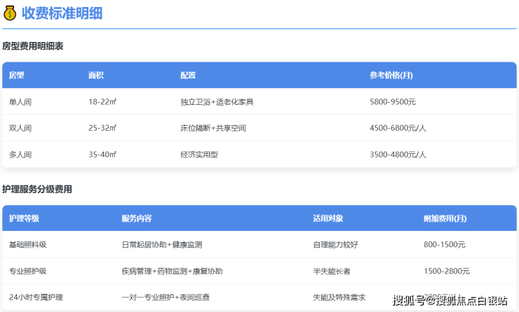Click the 护理等级 column header

25,218
